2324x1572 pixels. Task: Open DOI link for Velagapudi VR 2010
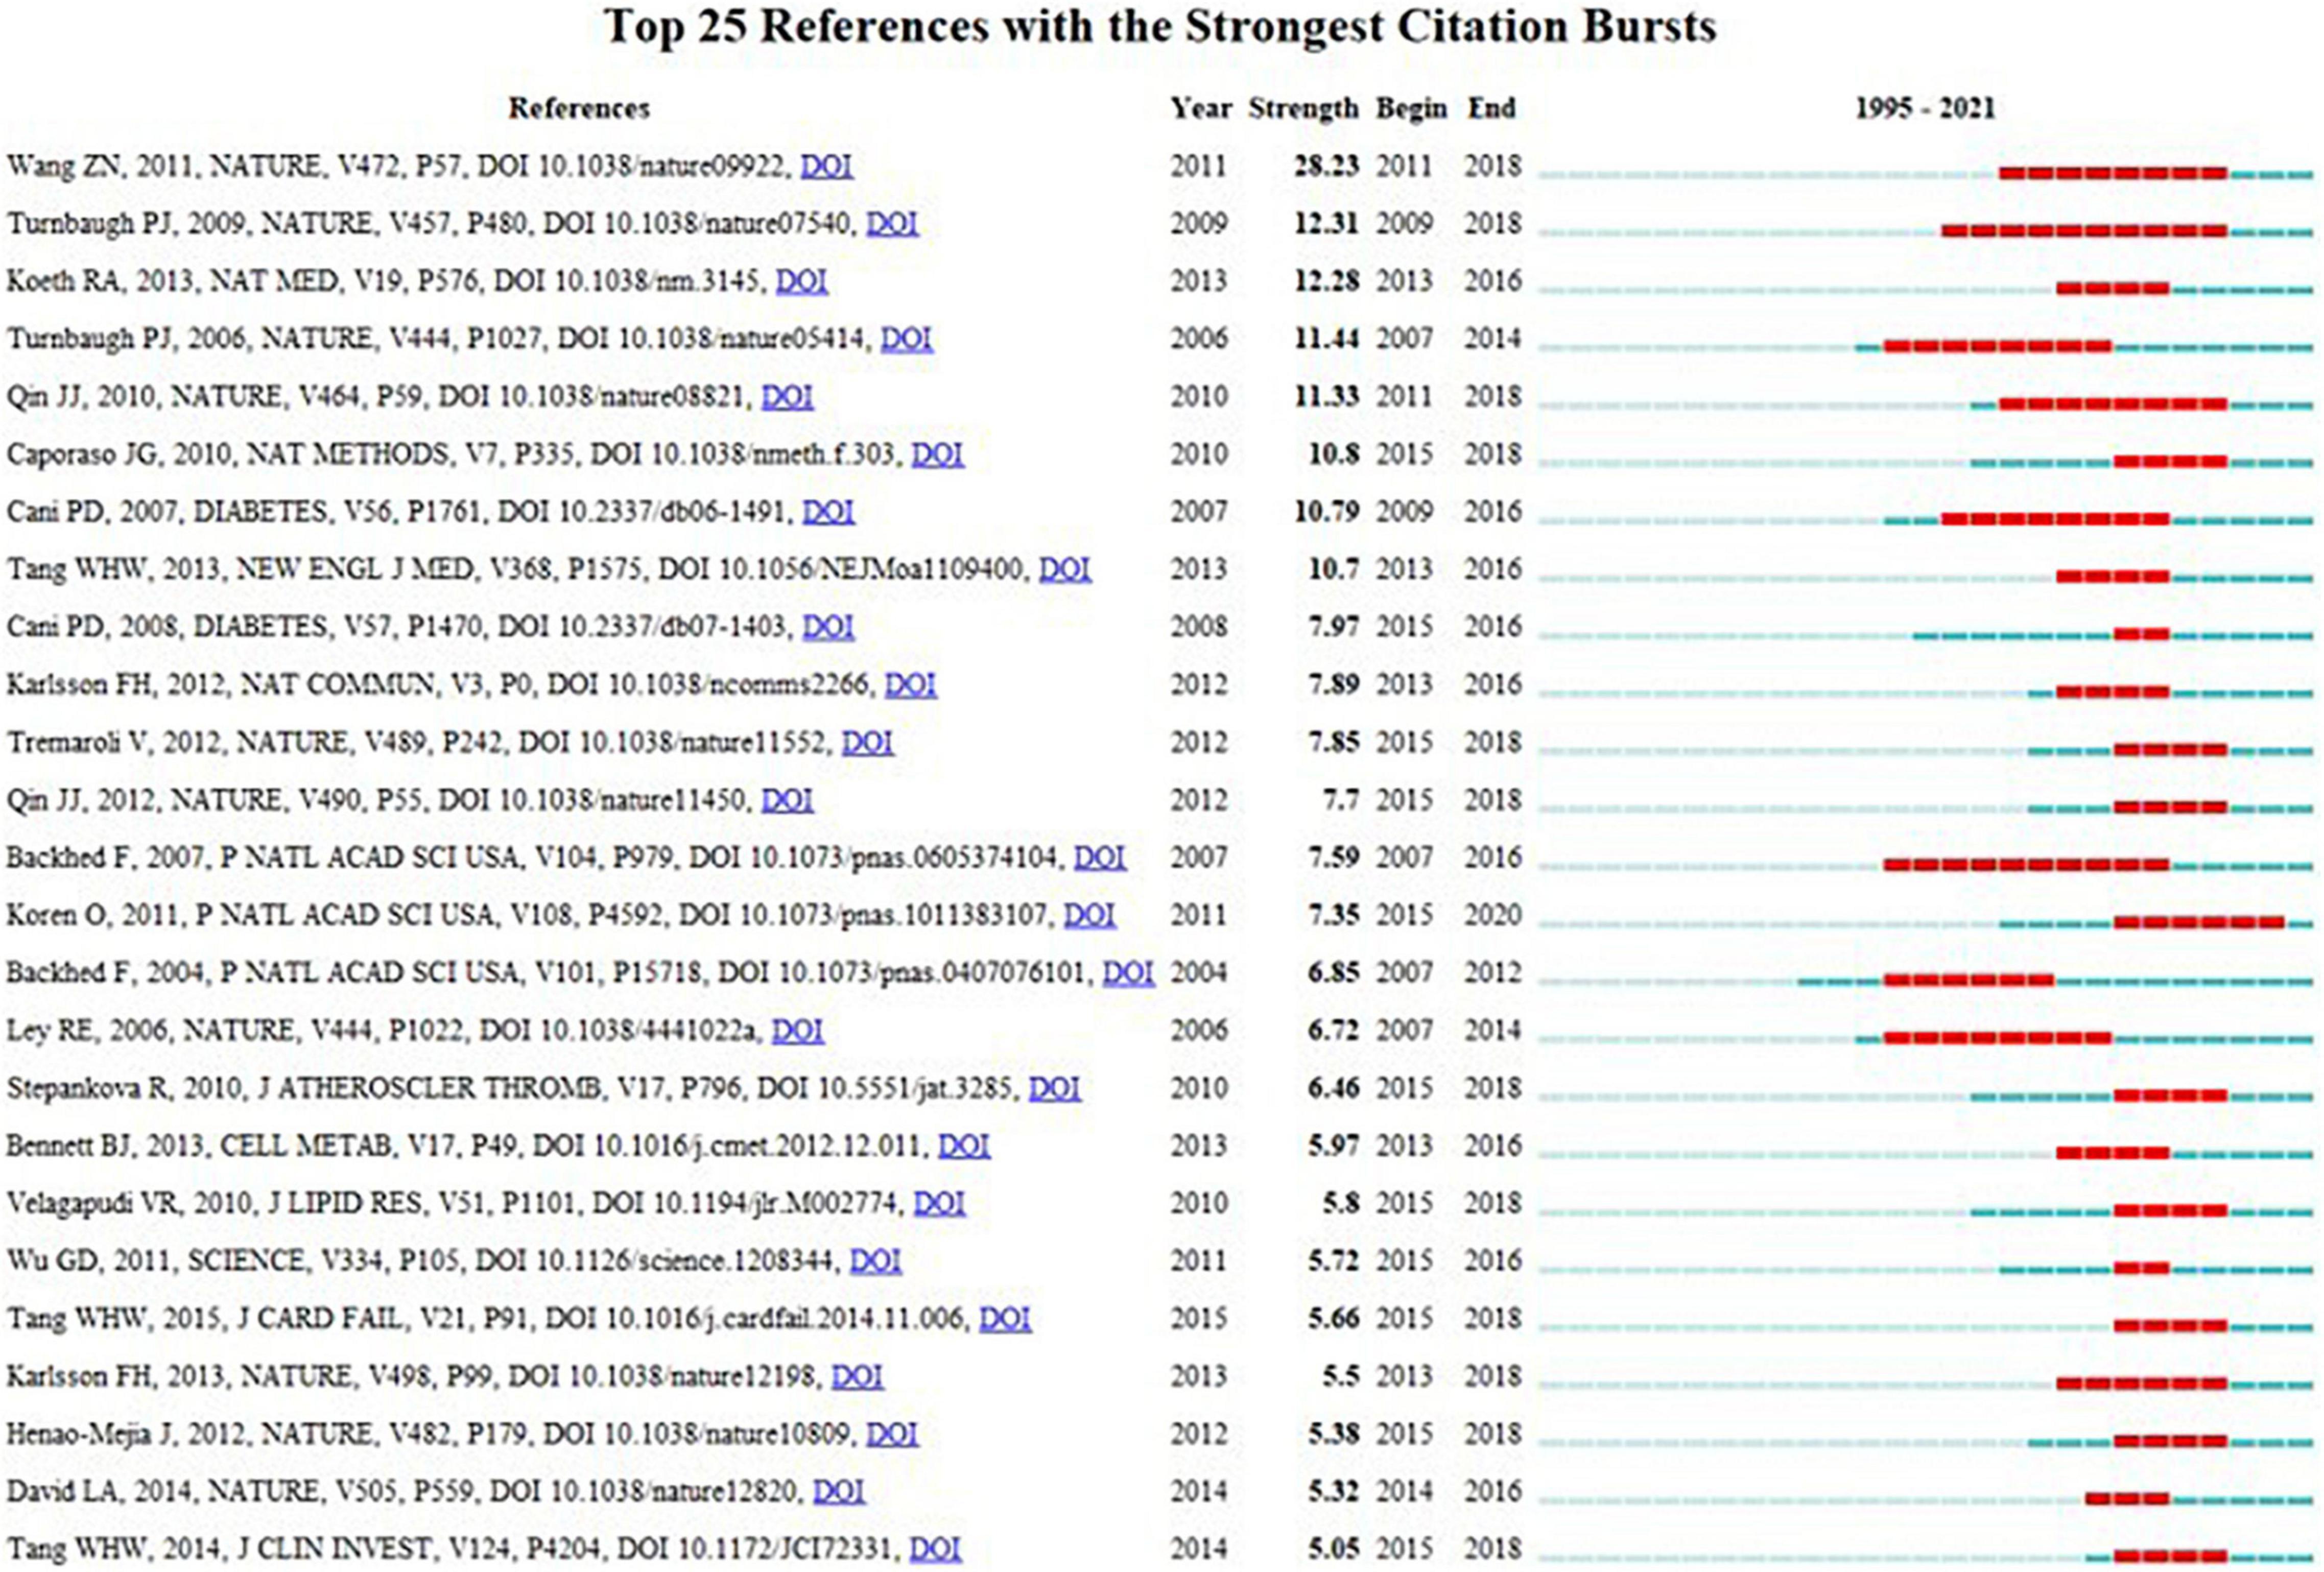point(940,1203)
